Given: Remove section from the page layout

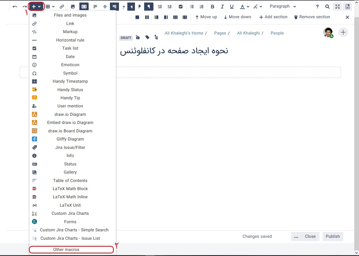Looking at the screenshot, I should (312, 17).
